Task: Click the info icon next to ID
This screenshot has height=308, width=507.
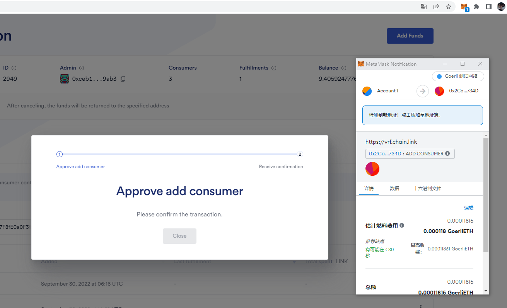Action: click(x=14, y=68)
